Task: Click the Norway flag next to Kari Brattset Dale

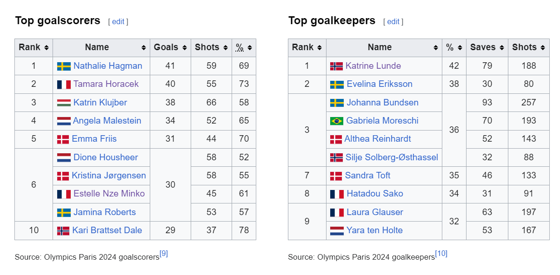Action: point(63,230)
